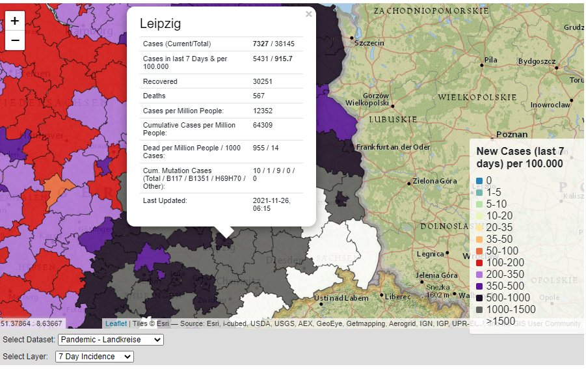Click the Inowroclaw city label
The image size is (586, 369).
click(x=550, y=105)
